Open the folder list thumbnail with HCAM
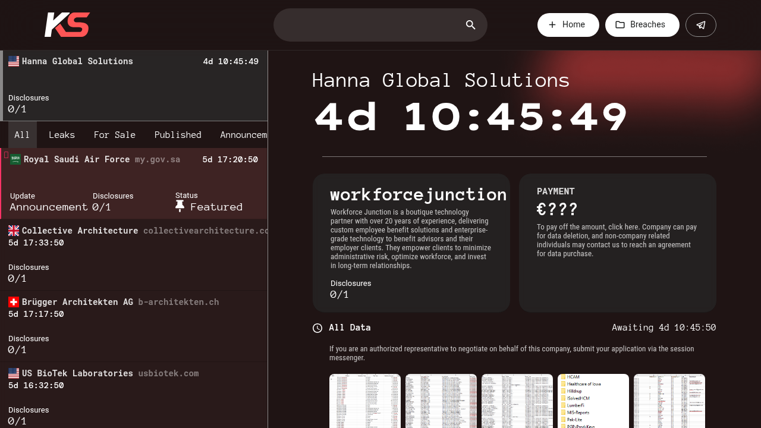Screen dimensions: 761x428 [x=593, y=401]
